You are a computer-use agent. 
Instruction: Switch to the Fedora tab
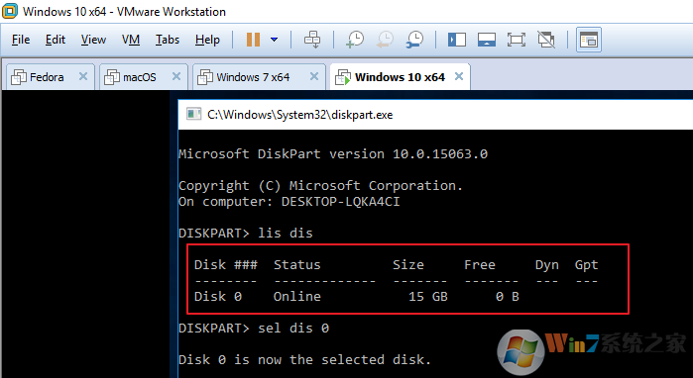47,77
